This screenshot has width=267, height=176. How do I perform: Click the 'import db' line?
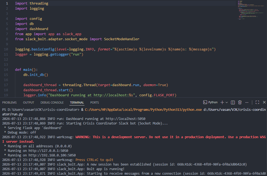coord(24,24)
